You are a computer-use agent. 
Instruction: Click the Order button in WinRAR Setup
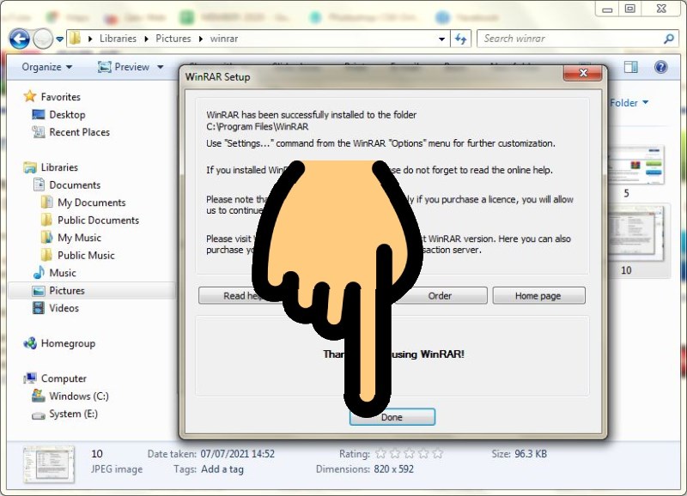pyautogui.click(x=440, y=295)
